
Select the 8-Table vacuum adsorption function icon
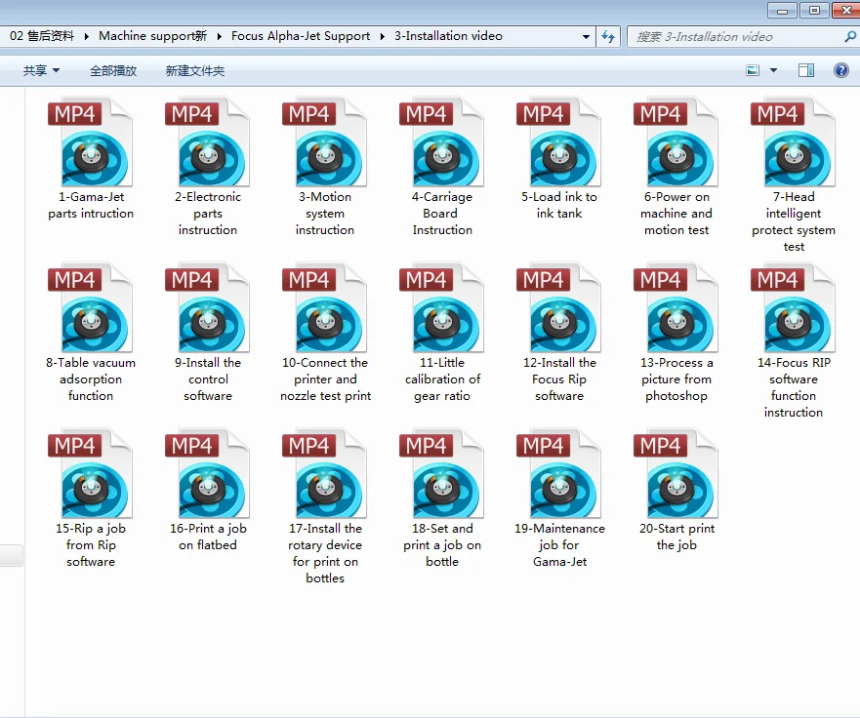[x=91, y=308]
